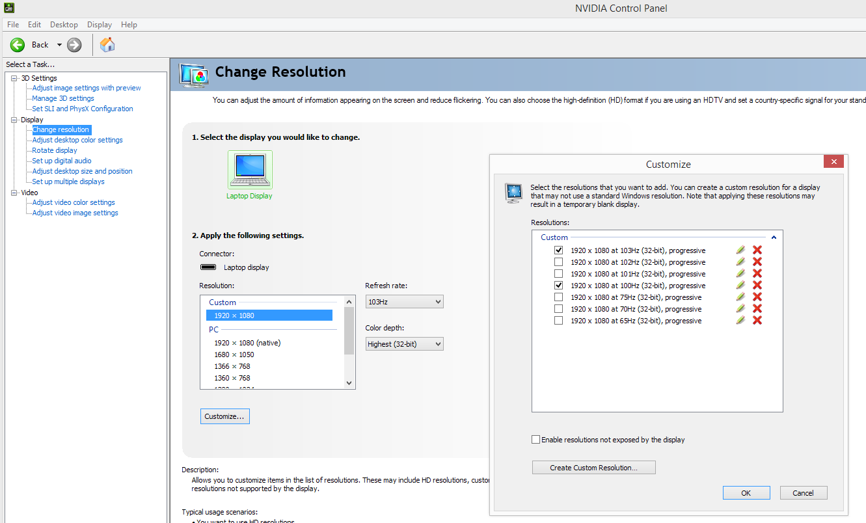Screen dimensions: 866x523
Task: Delete the 75Hz custom resolution red X
Action: click(757, 297)
